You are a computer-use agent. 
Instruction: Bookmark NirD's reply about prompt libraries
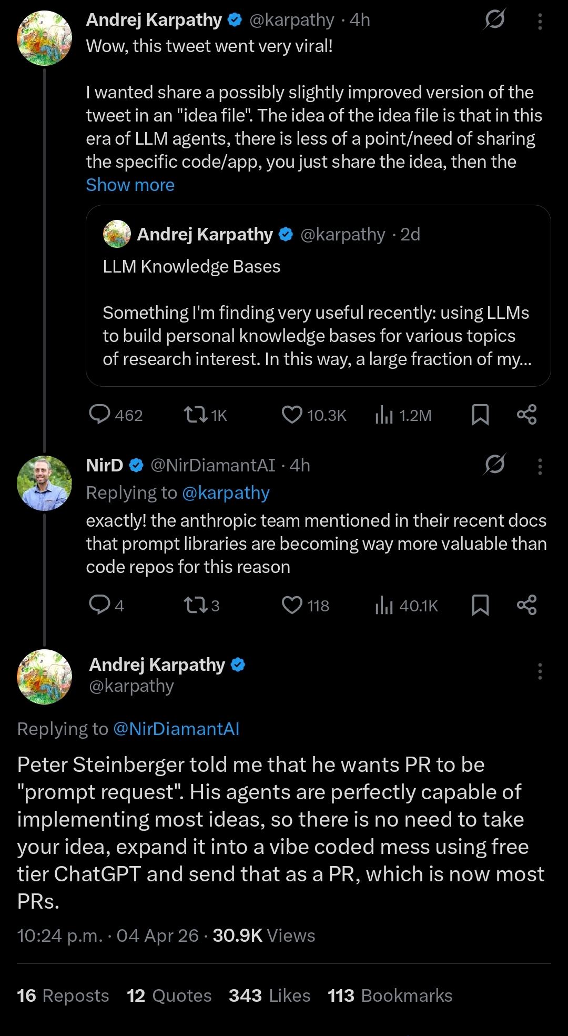[480, 605]
